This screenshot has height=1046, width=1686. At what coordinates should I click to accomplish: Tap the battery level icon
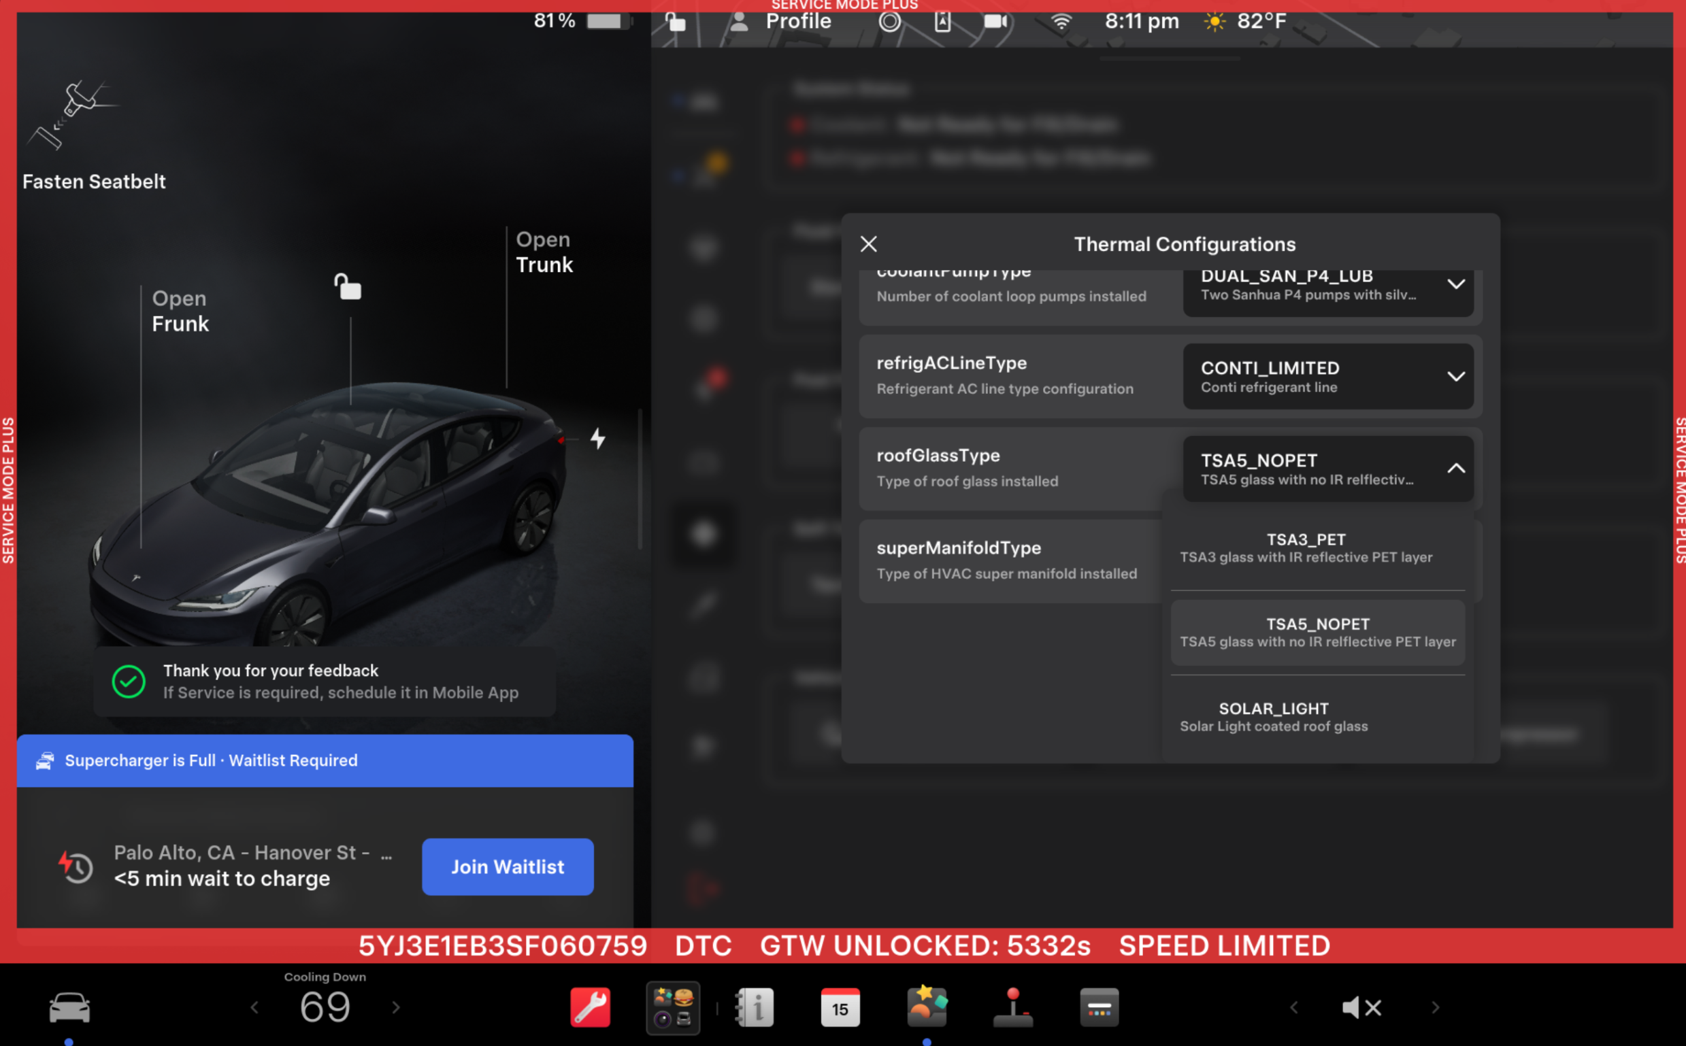609,22
